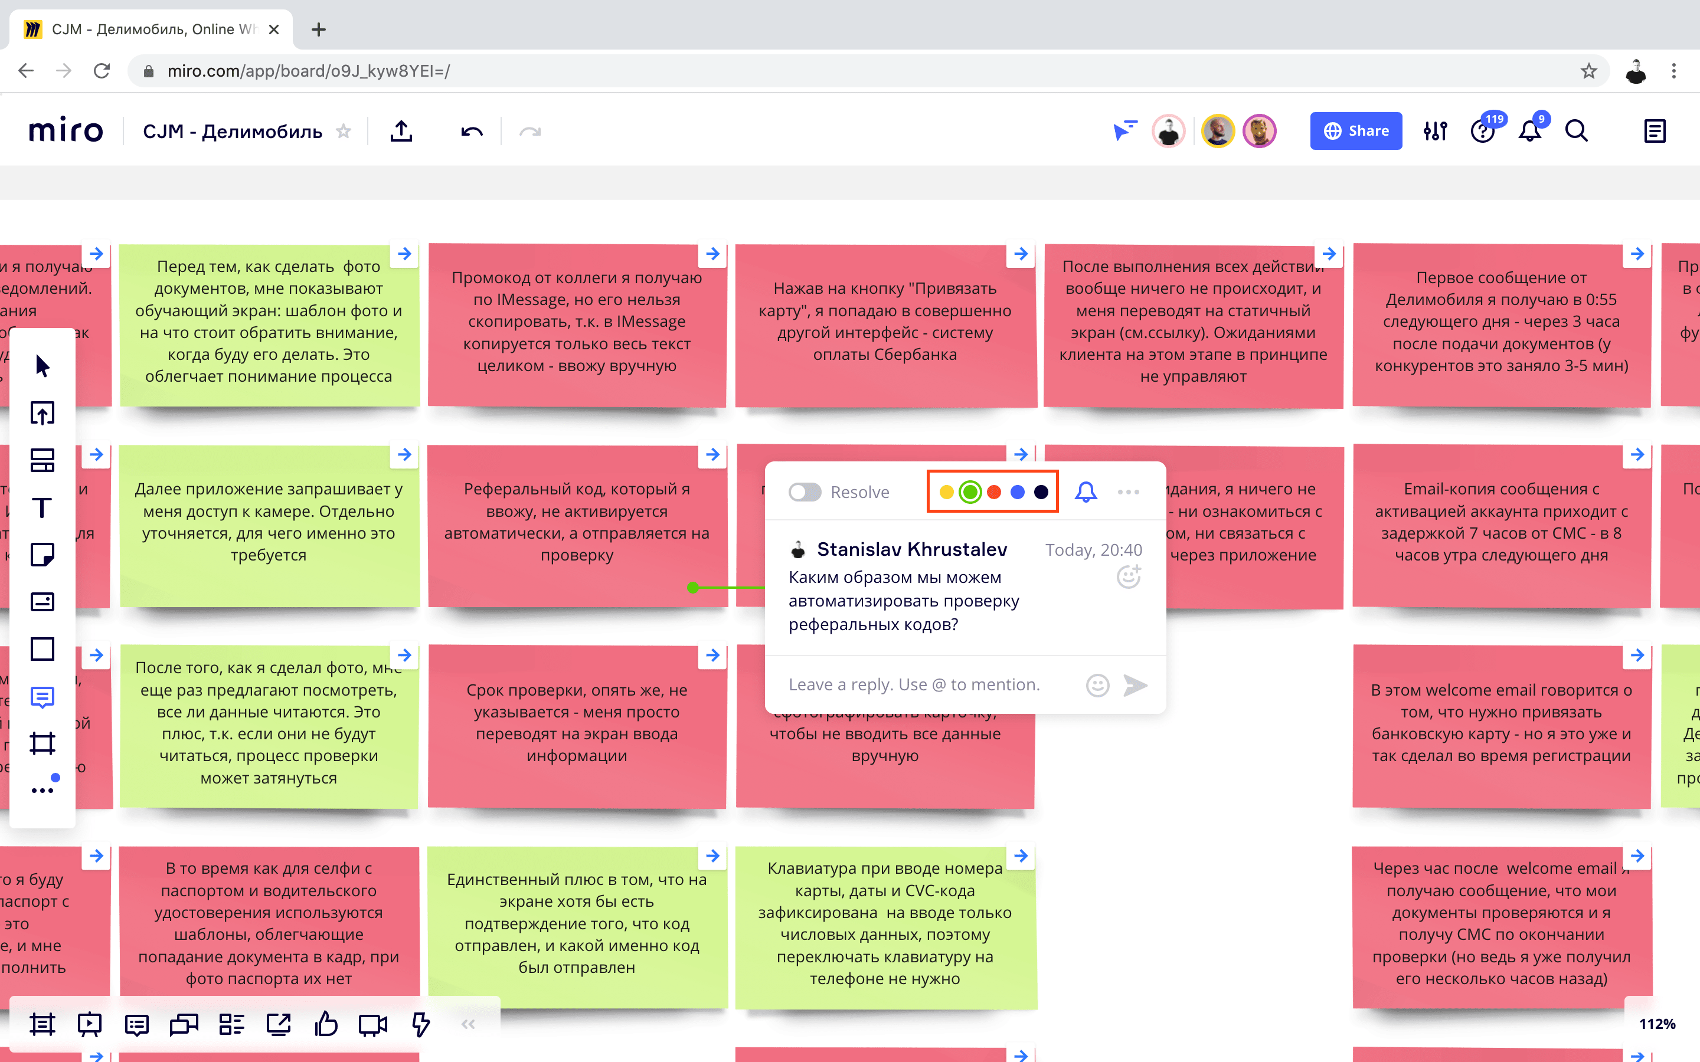1700x1062 pixels.
Task: Select the frame tool in left toolbar
Action: (x=42, y=743)
